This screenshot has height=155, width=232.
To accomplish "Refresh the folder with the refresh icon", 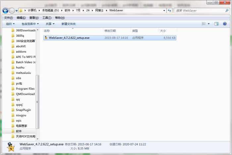I will tap(169, 11).
